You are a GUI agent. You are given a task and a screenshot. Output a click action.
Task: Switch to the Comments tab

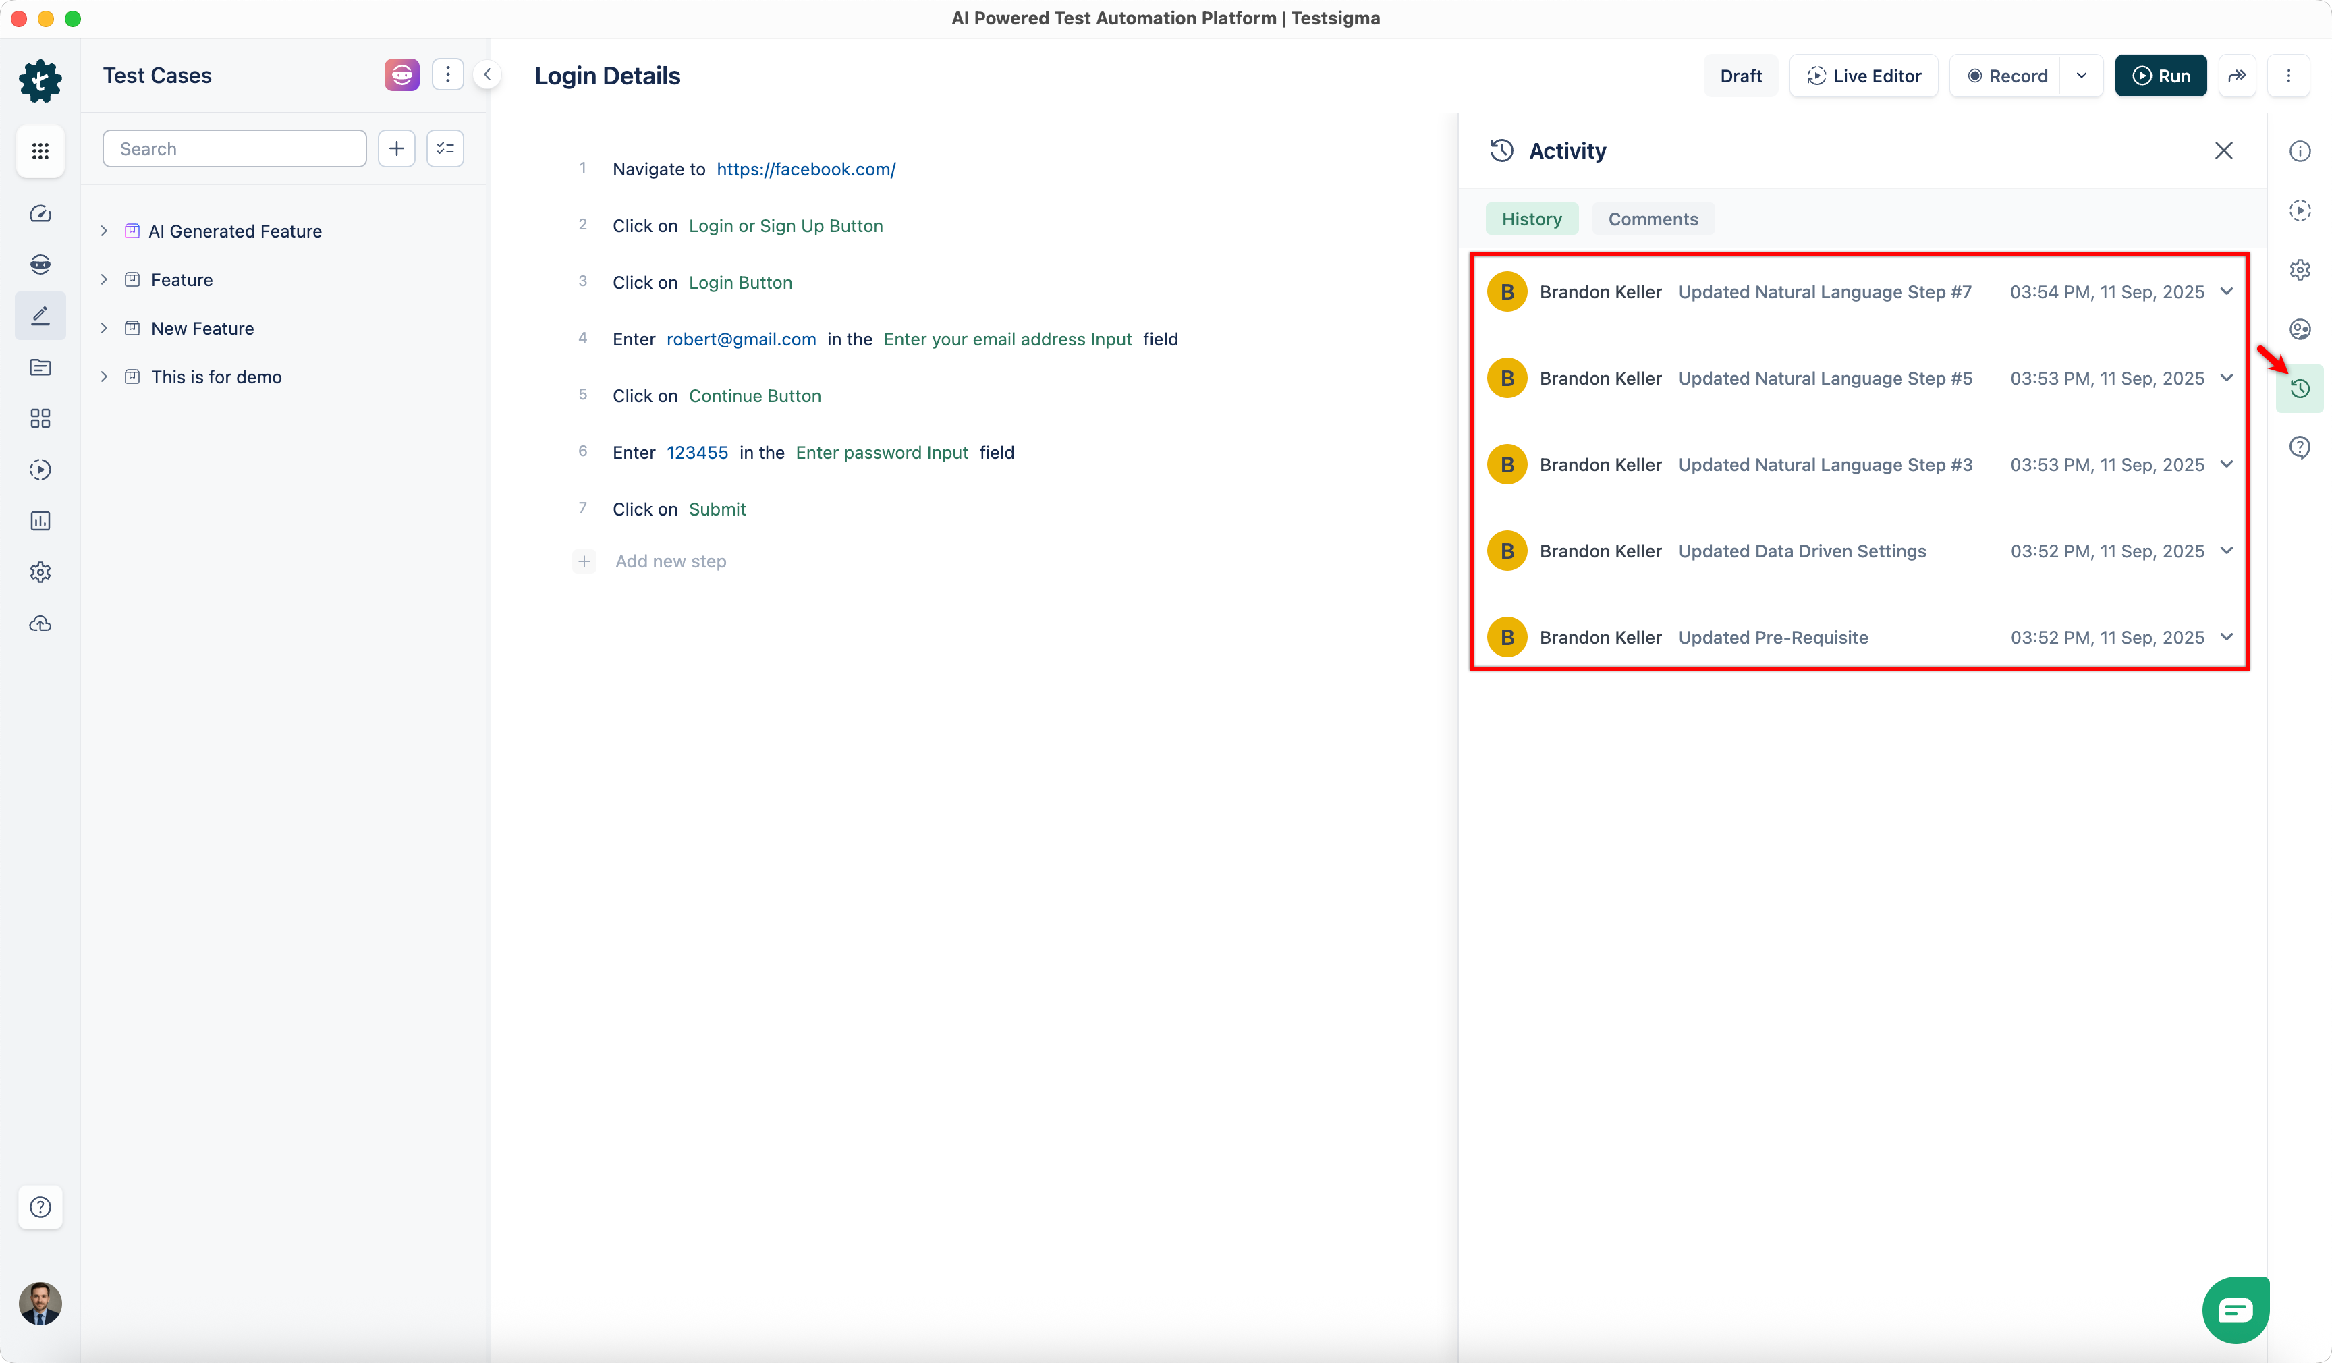tap(1653, 219)
